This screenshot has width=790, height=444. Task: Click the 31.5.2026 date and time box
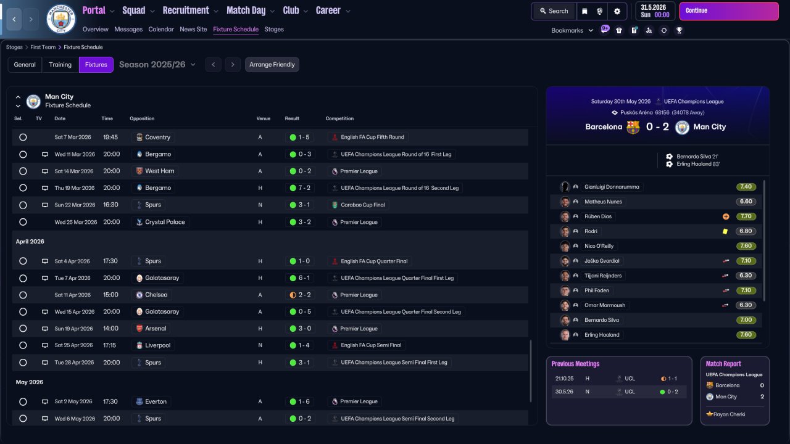(654, 11)
